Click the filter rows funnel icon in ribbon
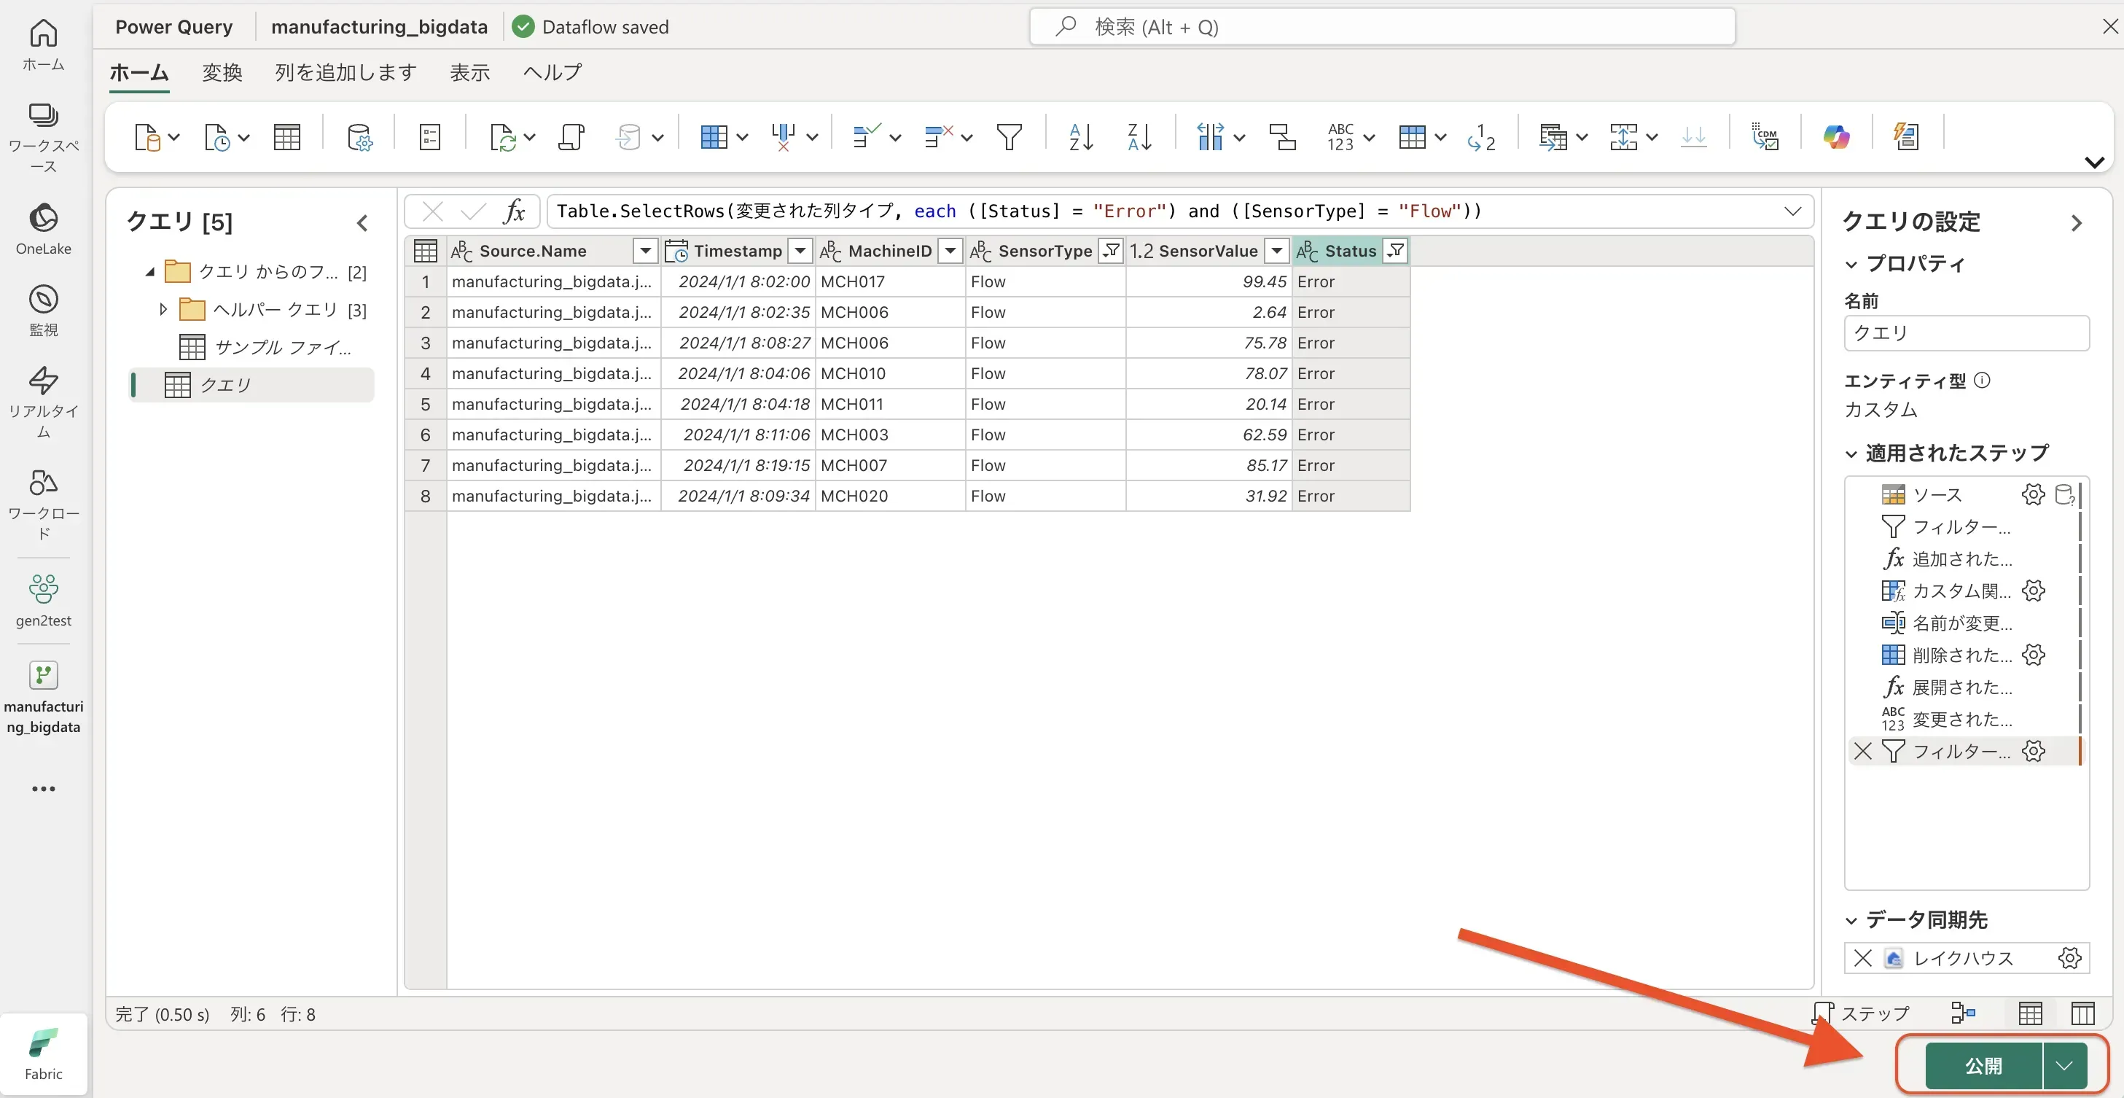2124x1098 pixels. click(x=1008, y=137)
